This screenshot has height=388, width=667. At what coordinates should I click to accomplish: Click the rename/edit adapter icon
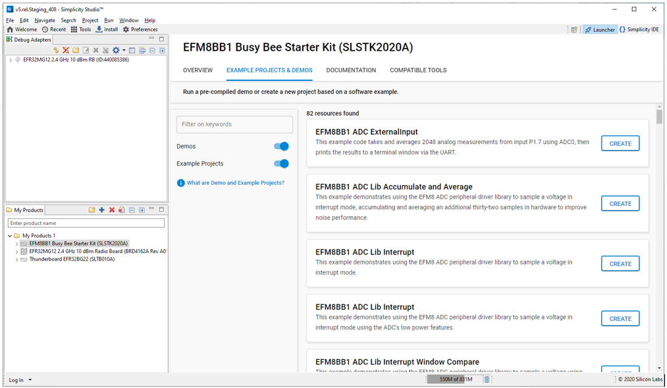click(x=86, y=50)
